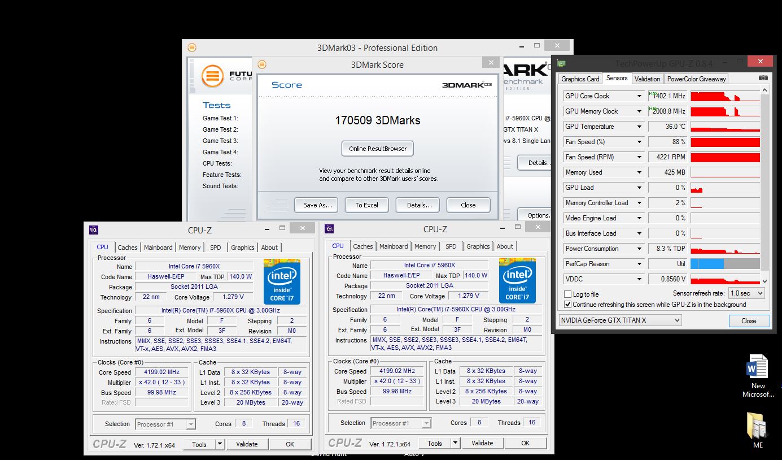The image size is (782, 460).
Task: Open the GPU Memory Clock sensor dropdown
Action: (x=639, y=111)
